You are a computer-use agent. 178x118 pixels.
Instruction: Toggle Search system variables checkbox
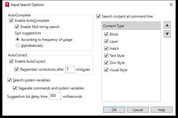tap(9, 80)
